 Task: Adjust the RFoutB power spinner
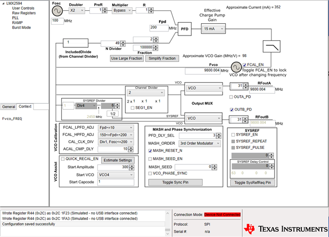coord(245,120)
